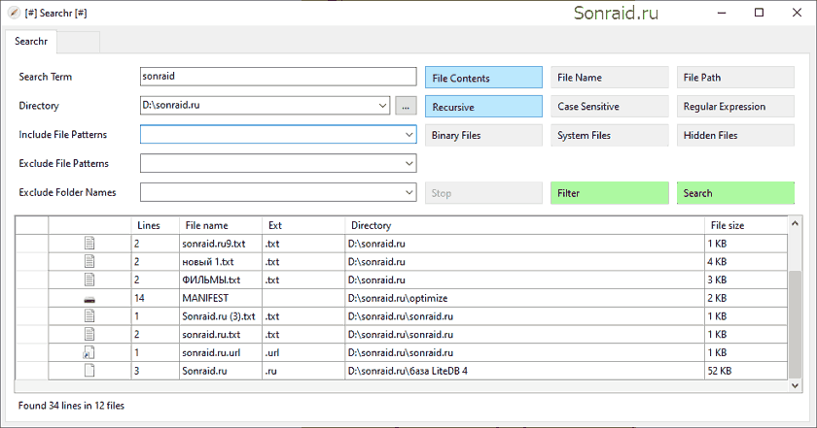Switch to the Searchr tab
Screen dimensions: 817x428
(x=31, y=41)
